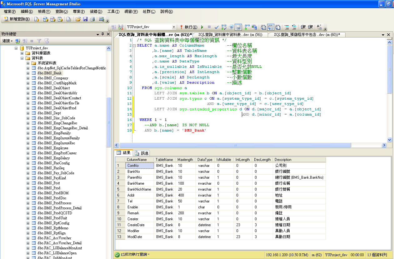Click the Activity Monitor icon

101,19
